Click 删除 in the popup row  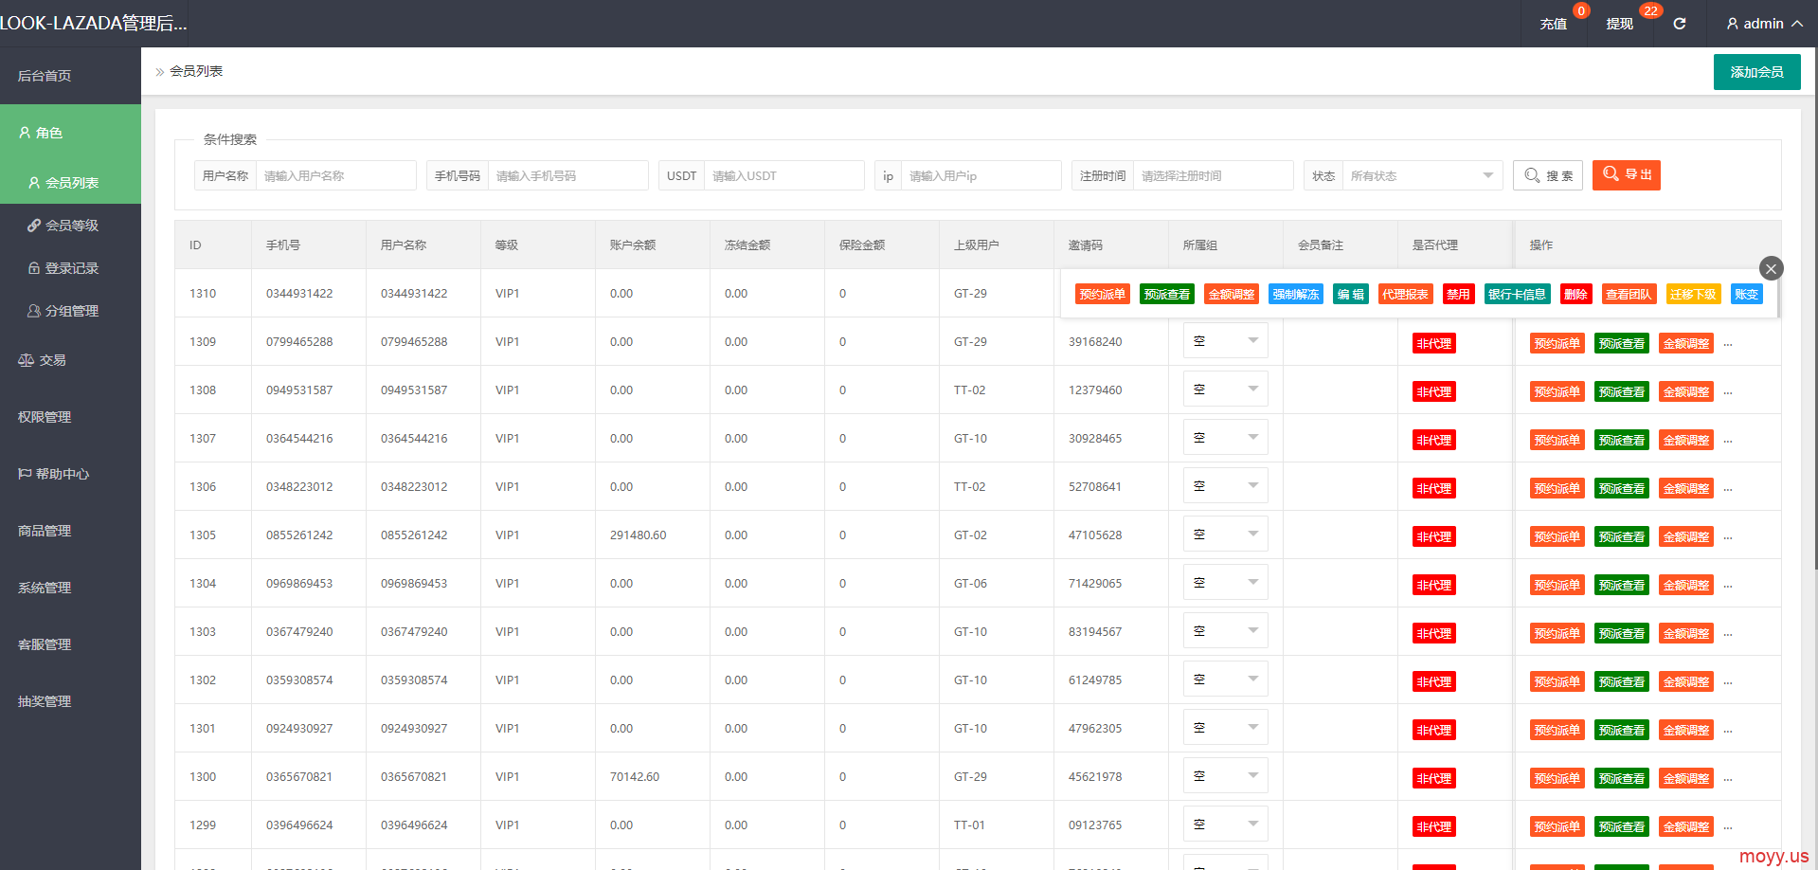pyautogui.click(x=1576, y=294)
